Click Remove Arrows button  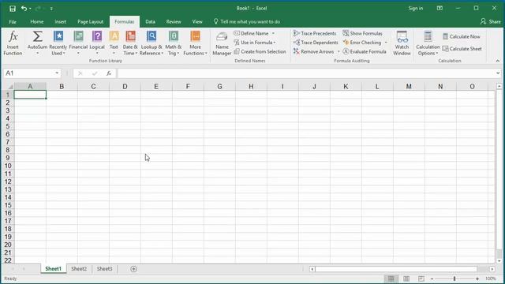pos(314,51)
